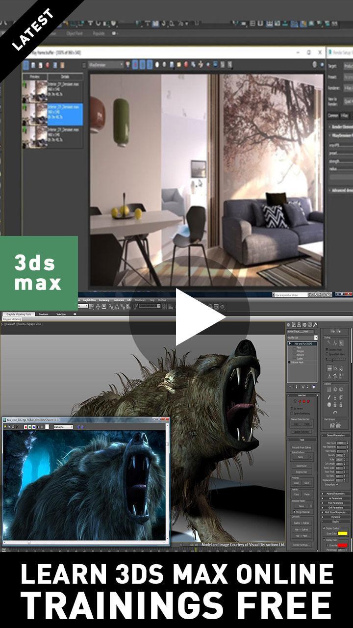The width and height of the screenshot is (353, 628).
Task: Enable the Ignore Backfacing checkbox
Action: (293, 414)
